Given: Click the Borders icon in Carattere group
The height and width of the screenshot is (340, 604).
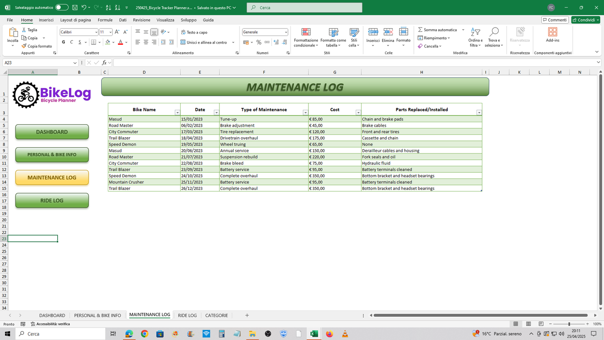Looking at the screenshot, I should click(94, 42).
